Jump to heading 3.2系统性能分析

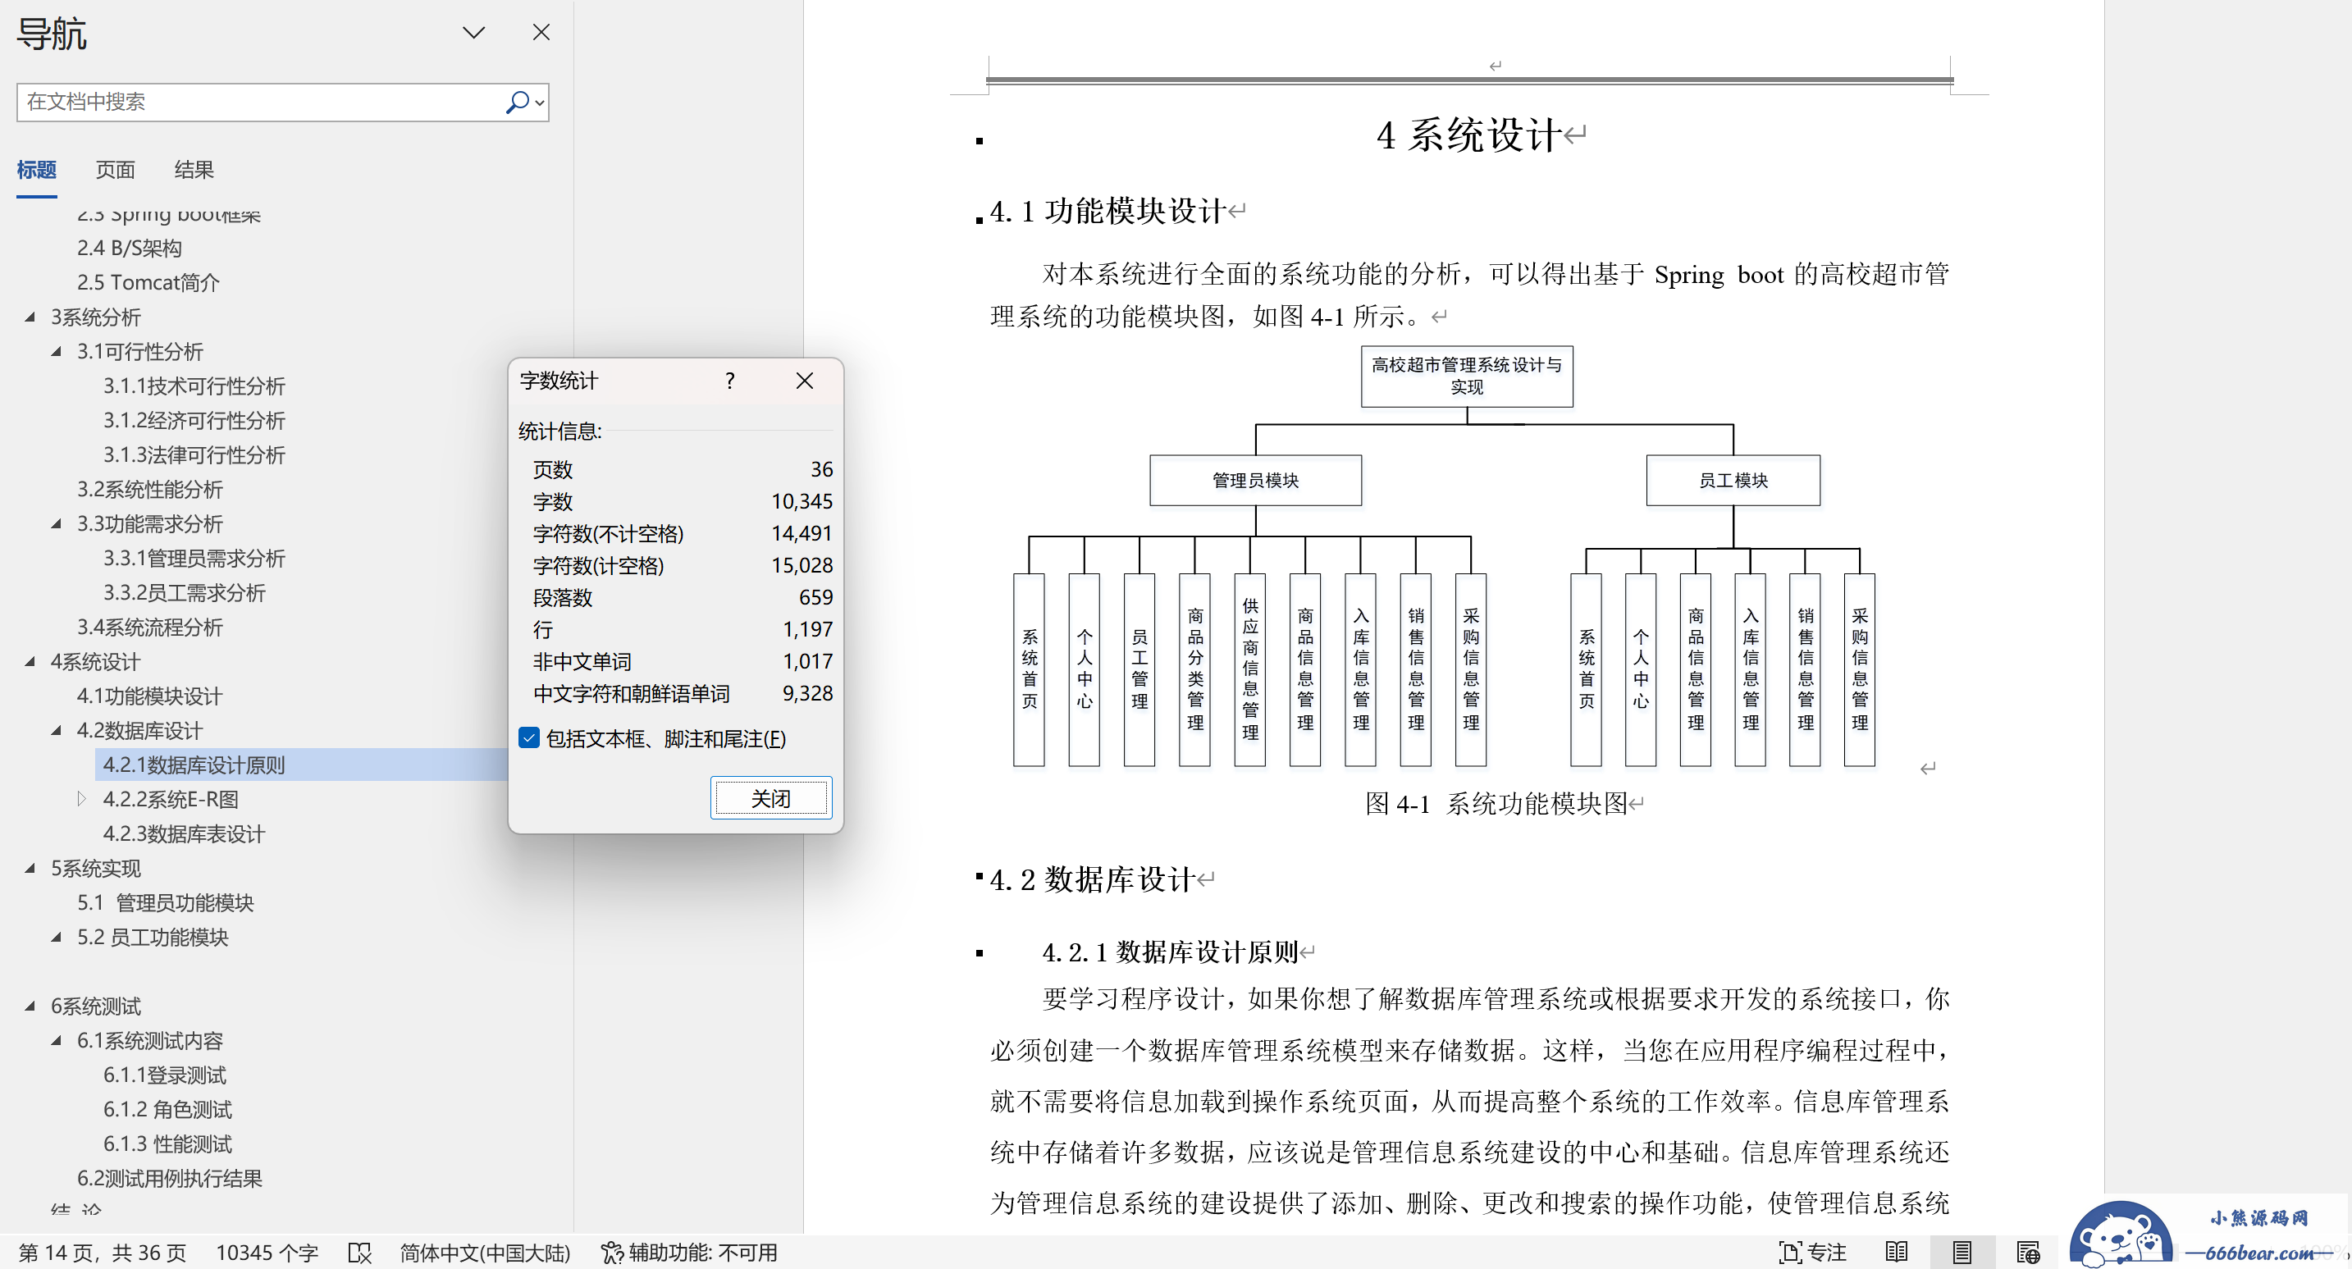(x=150, y=490)
